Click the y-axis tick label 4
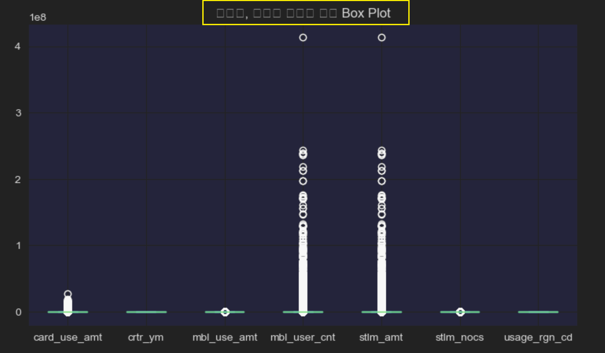The image size is (605, 353). pos(17,47)
